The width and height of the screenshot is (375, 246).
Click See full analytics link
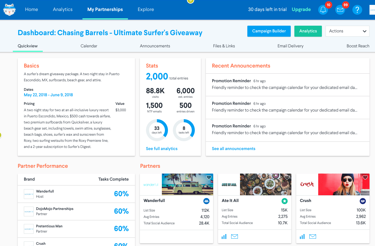pyautogui.click(x=162, y=149)
